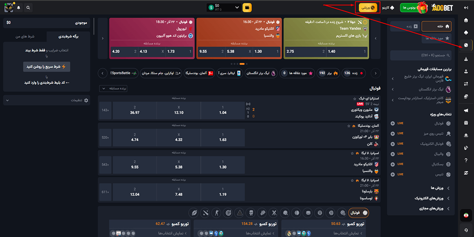Click the yellow wallet deposit icon
Screen dimensions: 474x237
247,8
